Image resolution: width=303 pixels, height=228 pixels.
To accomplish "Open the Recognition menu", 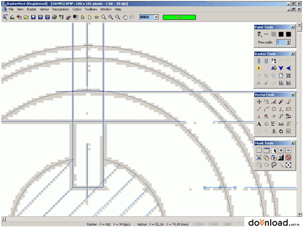I will click(x=60, y=9).
